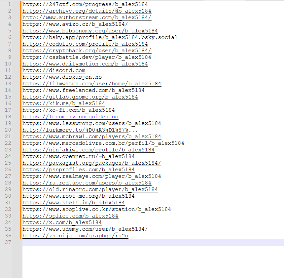Open the cssbattle.dev player link
The image size is (284, 278).
pos(87,57)
